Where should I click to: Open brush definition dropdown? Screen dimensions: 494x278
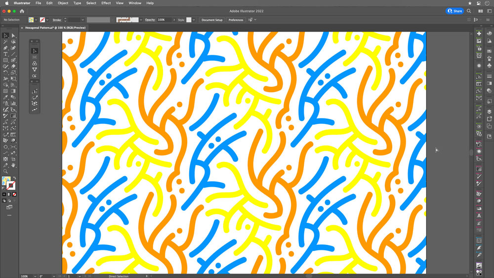tap(141, 20)
